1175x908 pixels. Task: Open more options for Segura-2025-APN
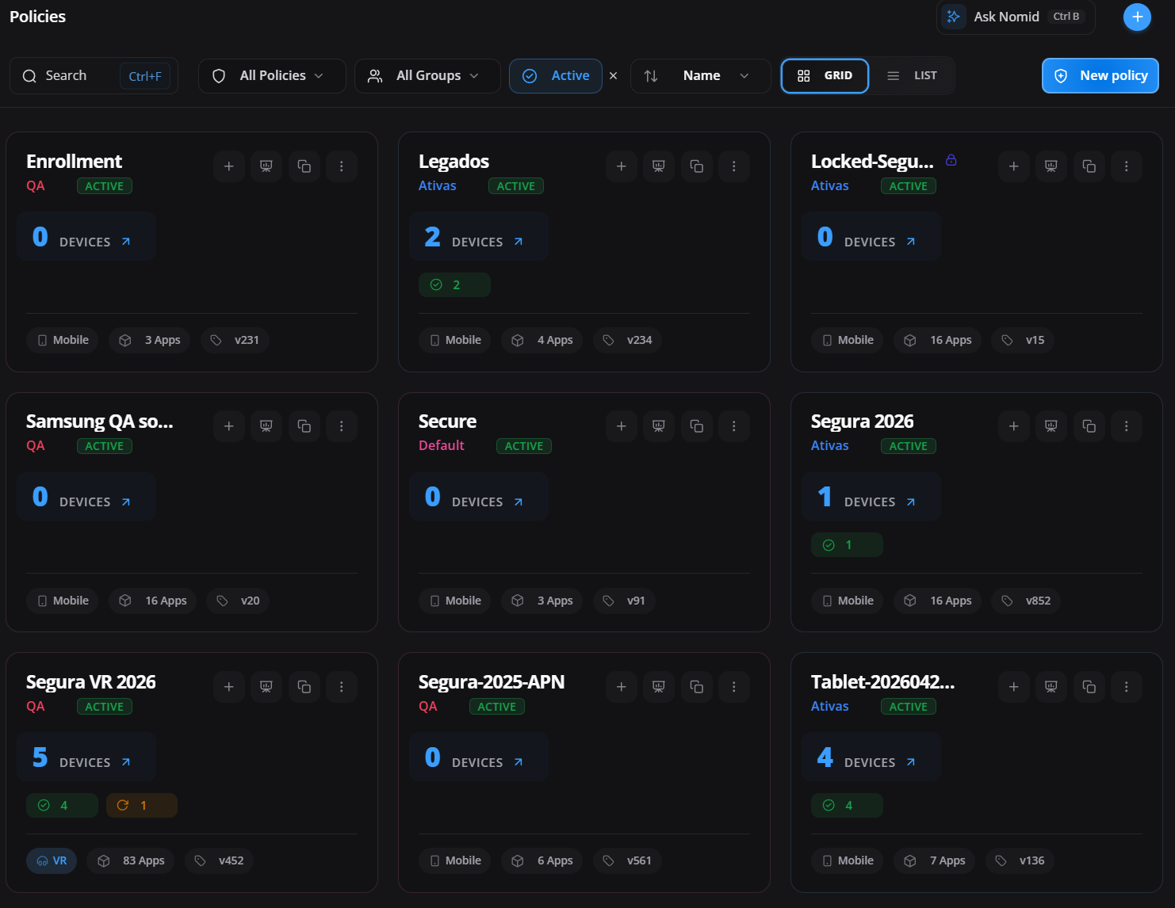pos(734,687)
